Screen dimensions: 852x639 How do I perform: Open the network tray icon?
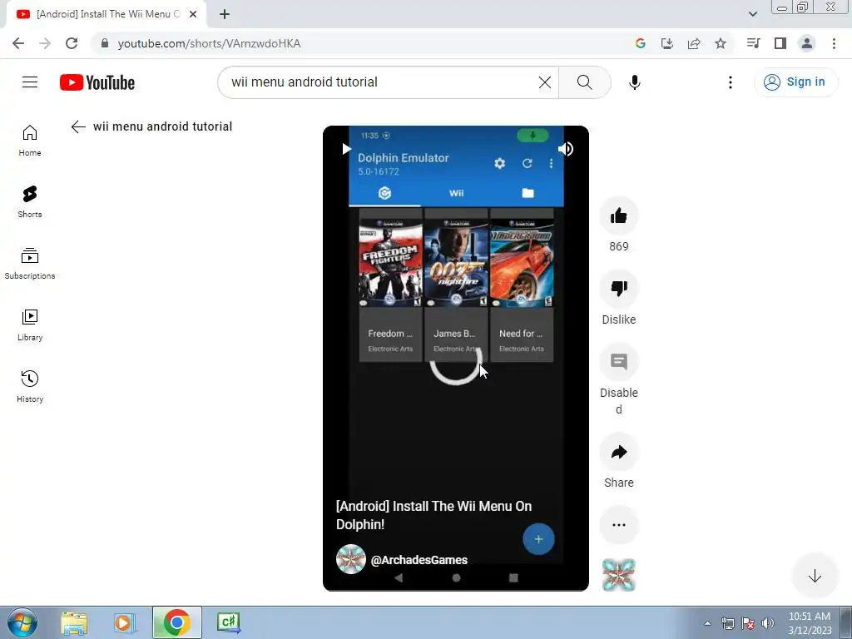[727, 623]
